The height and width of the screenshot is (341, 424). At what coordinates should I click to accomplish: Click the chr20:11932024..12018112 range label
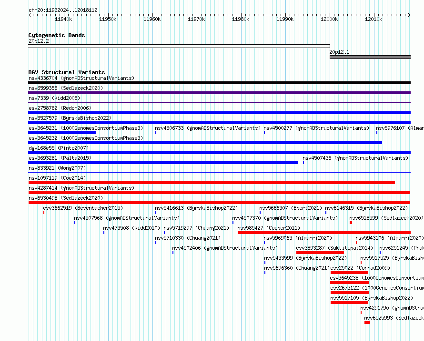point(63,10)
